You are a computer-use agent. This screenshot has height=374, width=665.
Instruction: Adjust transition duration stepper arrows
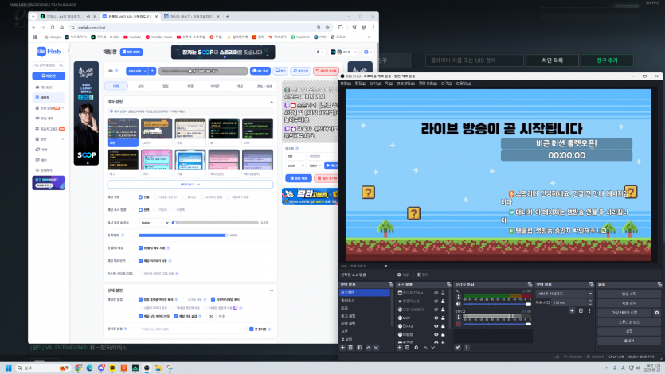590,302
